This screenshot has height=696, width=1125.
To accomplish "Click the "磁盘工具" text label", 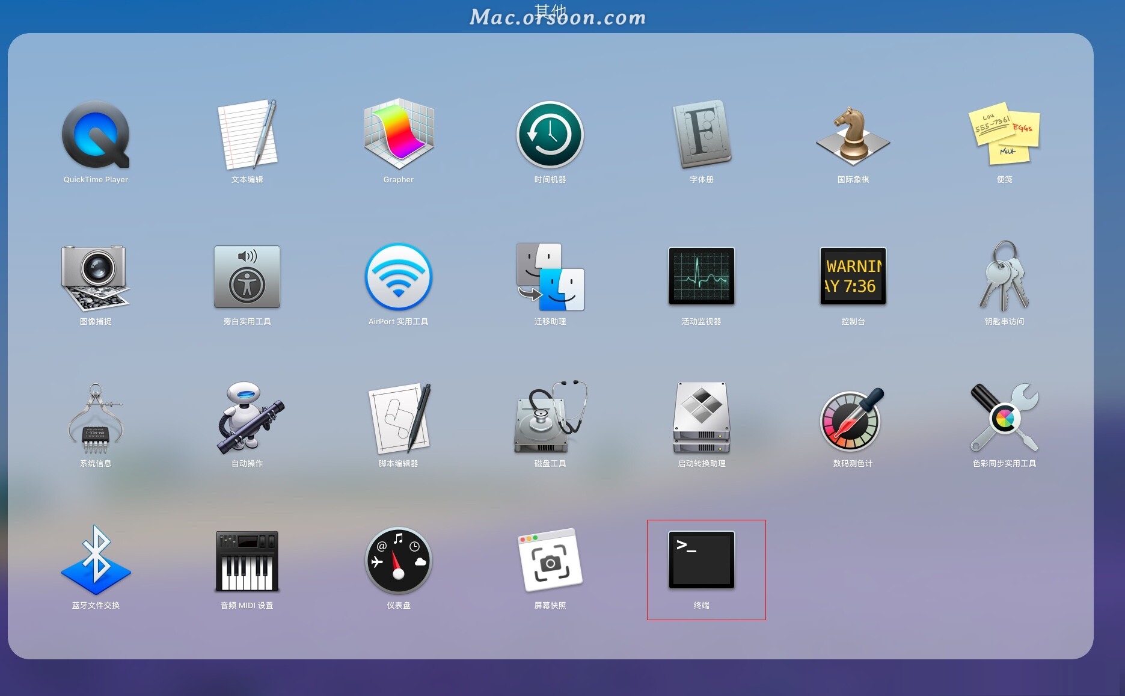I will [550, 463].
